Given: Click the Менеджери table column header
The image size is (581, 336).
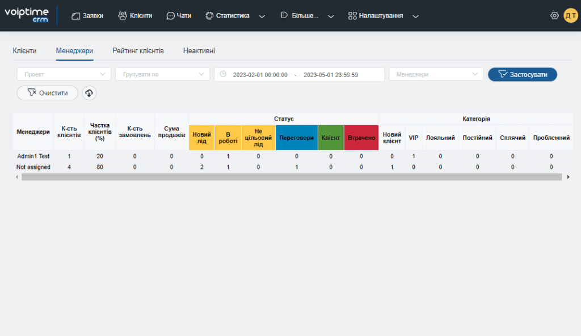Looking at the screenshot, I should [x=33, y=131].
